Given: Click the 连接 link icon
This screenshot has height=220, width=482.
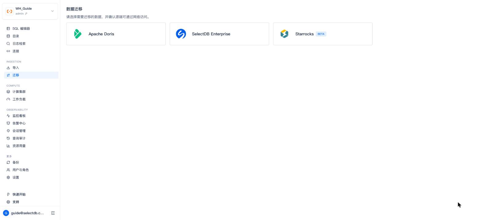Looking at the screenshot, I should pyautogui.click(x=8, y=51).
